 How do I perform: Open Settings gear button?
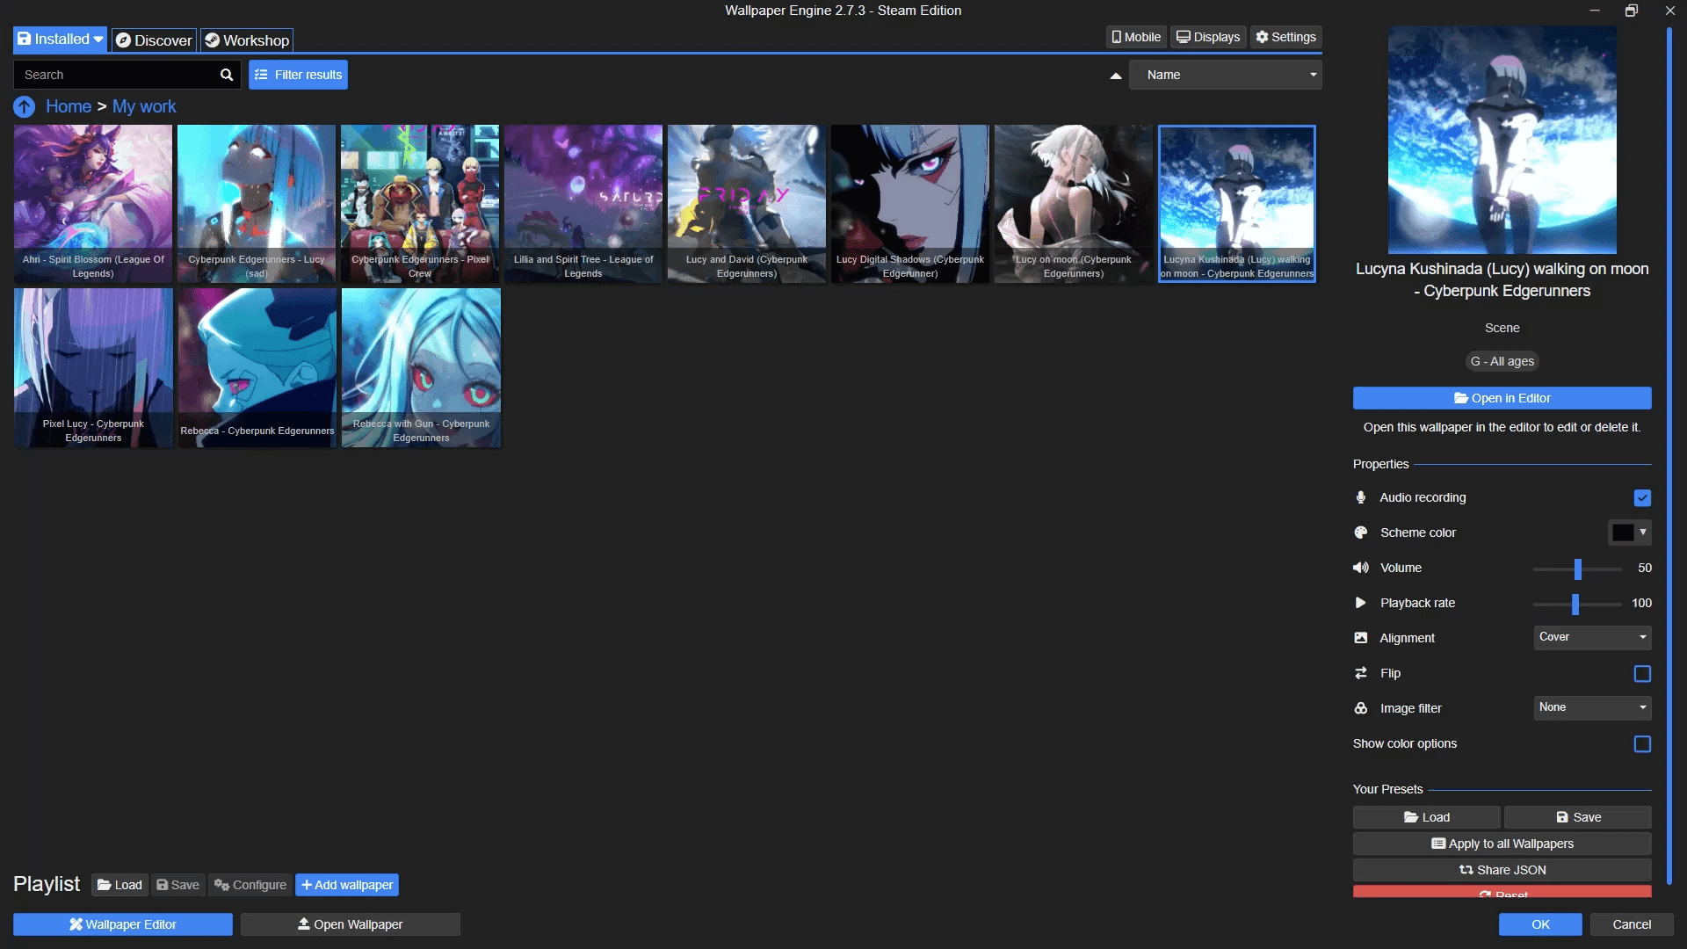(x=1285, y=37)
